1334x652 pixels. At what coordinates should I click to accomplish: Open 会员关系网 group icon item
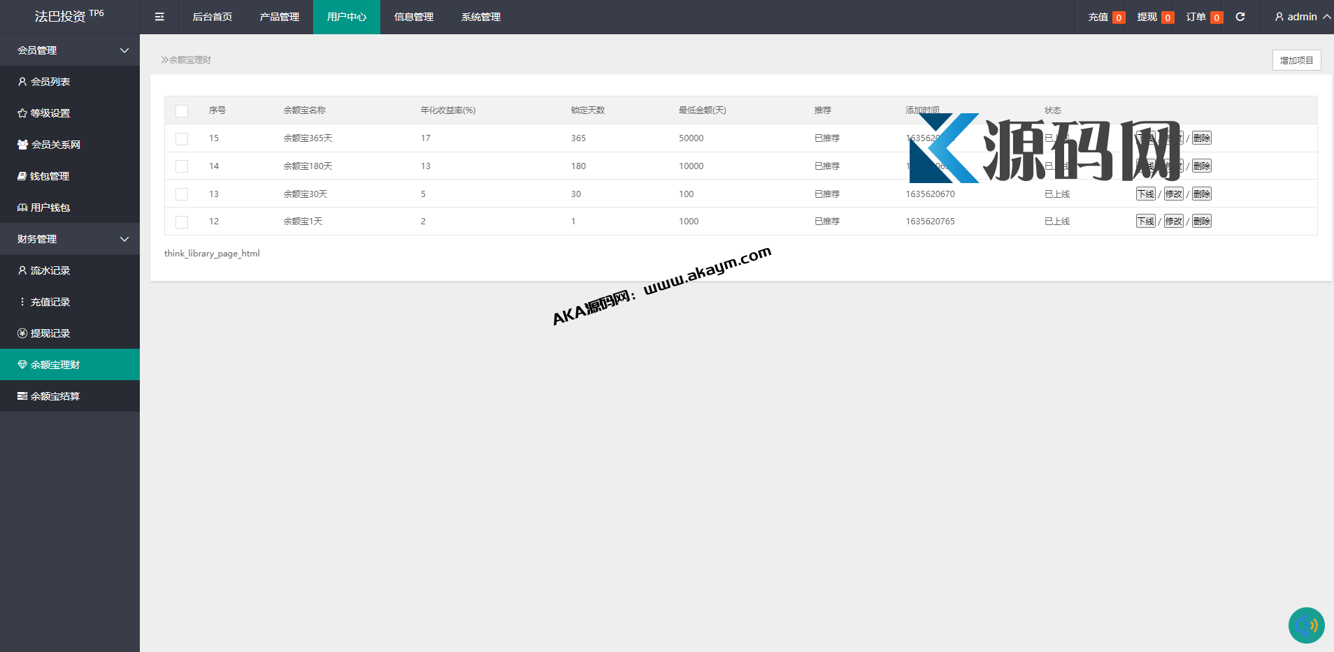(x=22, y=145)
